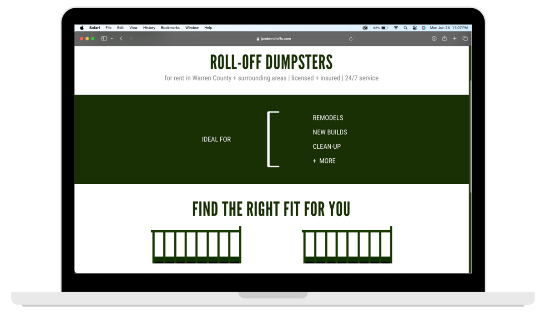The height and width of the screenshot is (313, 546).
Task: Open the Help menu
Action: [x=208, y=28]
